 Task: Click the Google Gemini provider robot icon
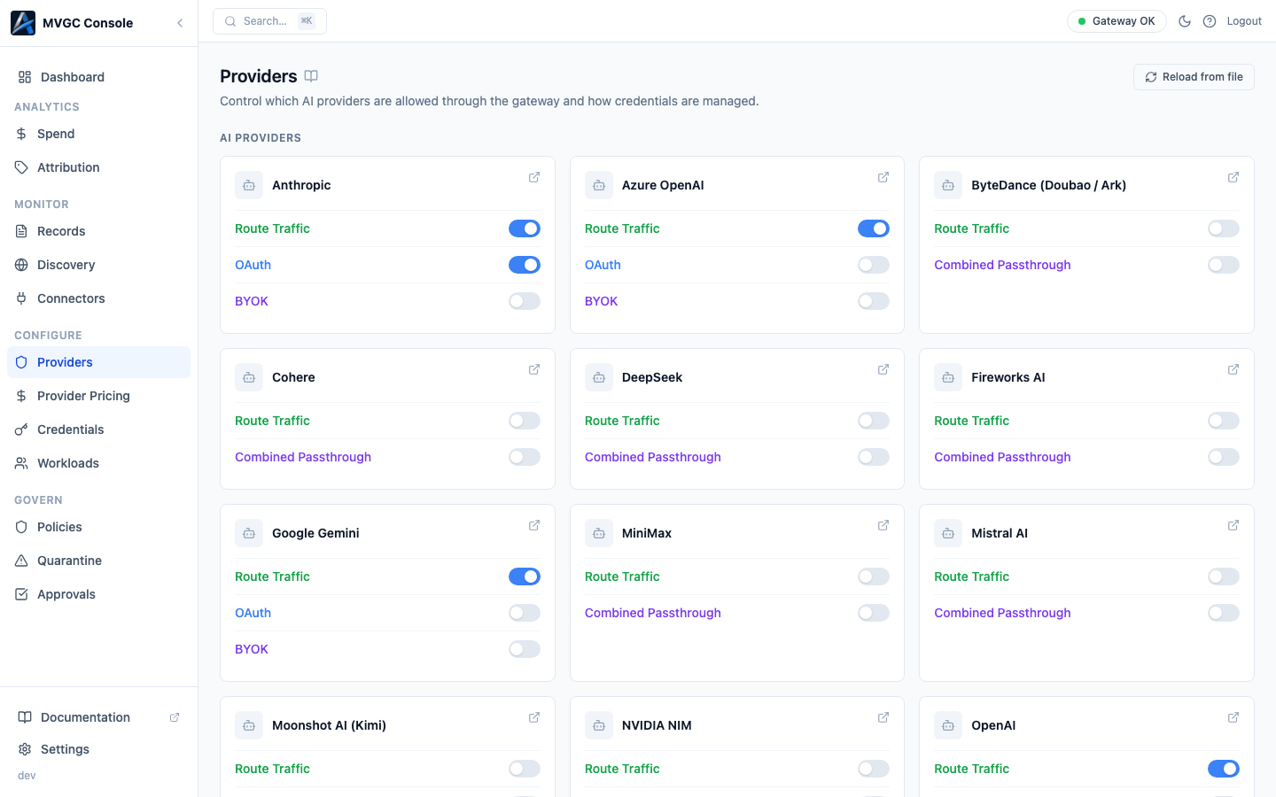tap(249, 533)
